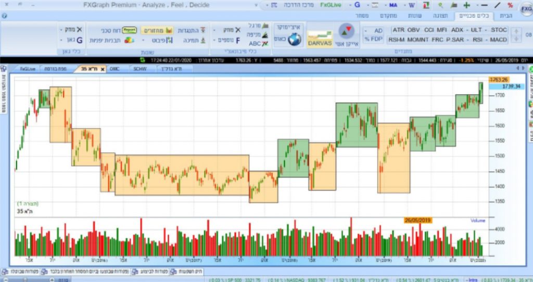Screen dimensions: 533x282
Task: Open the red-green triangle indicator tool
Action: 346,31
